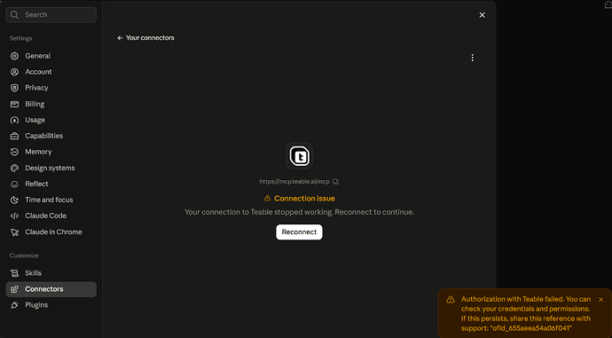612x338 pixels.
Task: Dismiss the authorization failed notification
Action: pyautogui.click(x=600, y=299)
